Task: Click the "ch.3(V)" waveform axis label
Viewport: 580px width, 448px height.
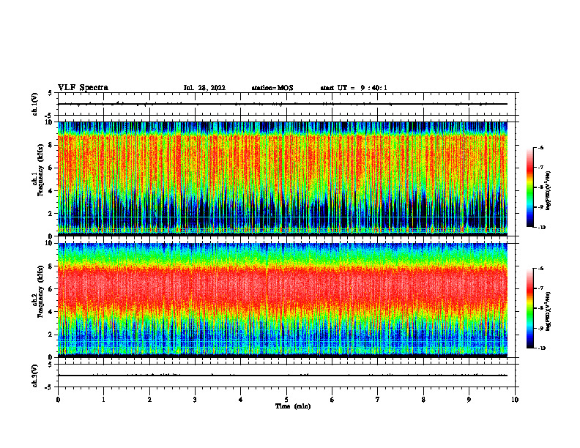Action: [x=35, y=376]
